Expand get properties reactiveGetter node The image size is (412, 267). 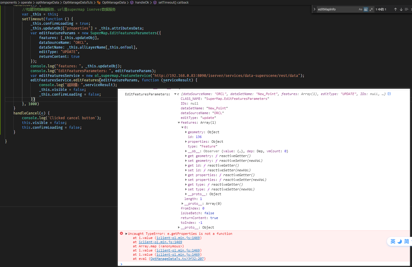click(186, 175)
